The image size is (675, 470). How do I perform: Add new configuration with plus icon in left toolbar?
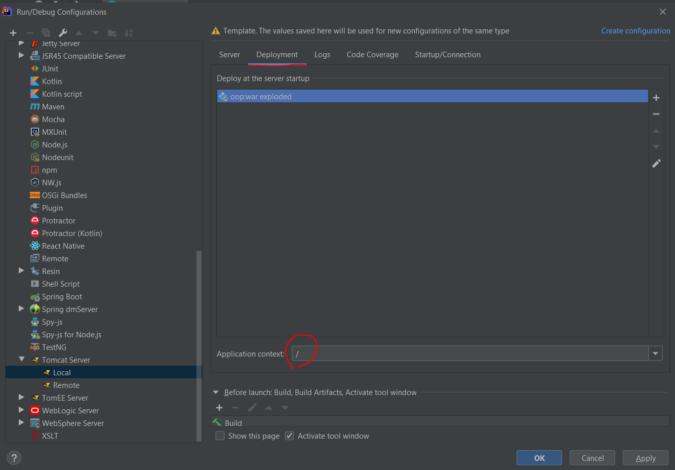click(13, 33)
